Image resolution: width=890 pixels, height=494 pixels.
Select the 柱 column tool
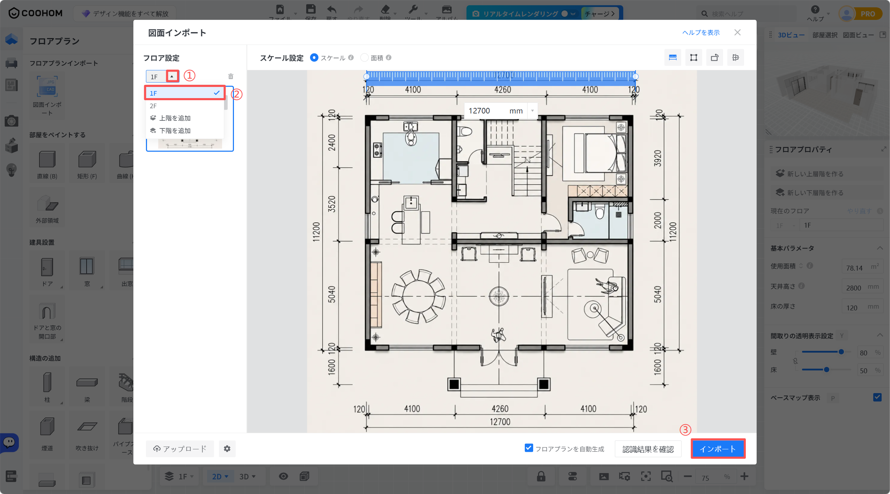47,386
